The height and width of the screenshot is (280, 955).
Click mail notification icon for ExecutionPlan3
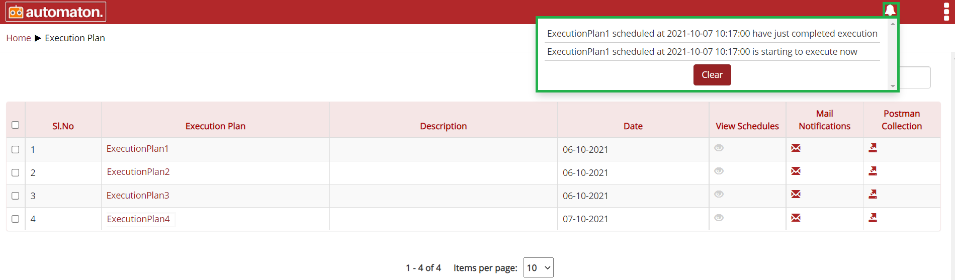pyautogui.click(x=796, y=194)
